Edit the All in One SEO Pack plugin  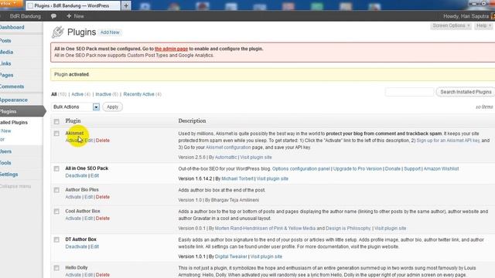point(94,176)
